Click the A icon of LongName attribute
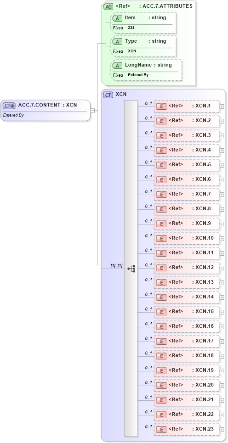228x443 pixels. click(x=117, y=66)
